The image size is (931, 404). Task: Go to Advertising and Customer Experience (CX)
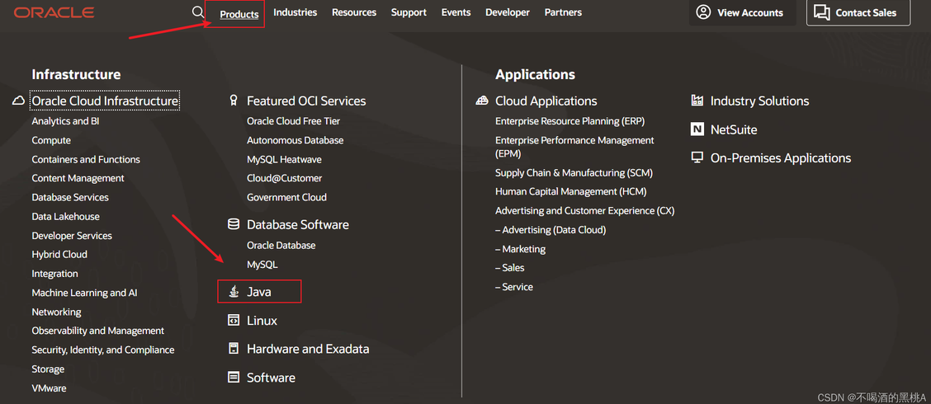585,210
